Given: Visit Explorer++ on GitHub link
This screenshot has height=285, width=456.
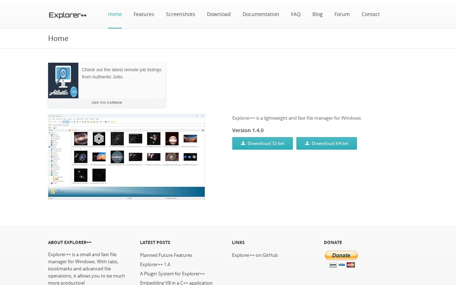Looking at the screenshot, I should (255, 255).
